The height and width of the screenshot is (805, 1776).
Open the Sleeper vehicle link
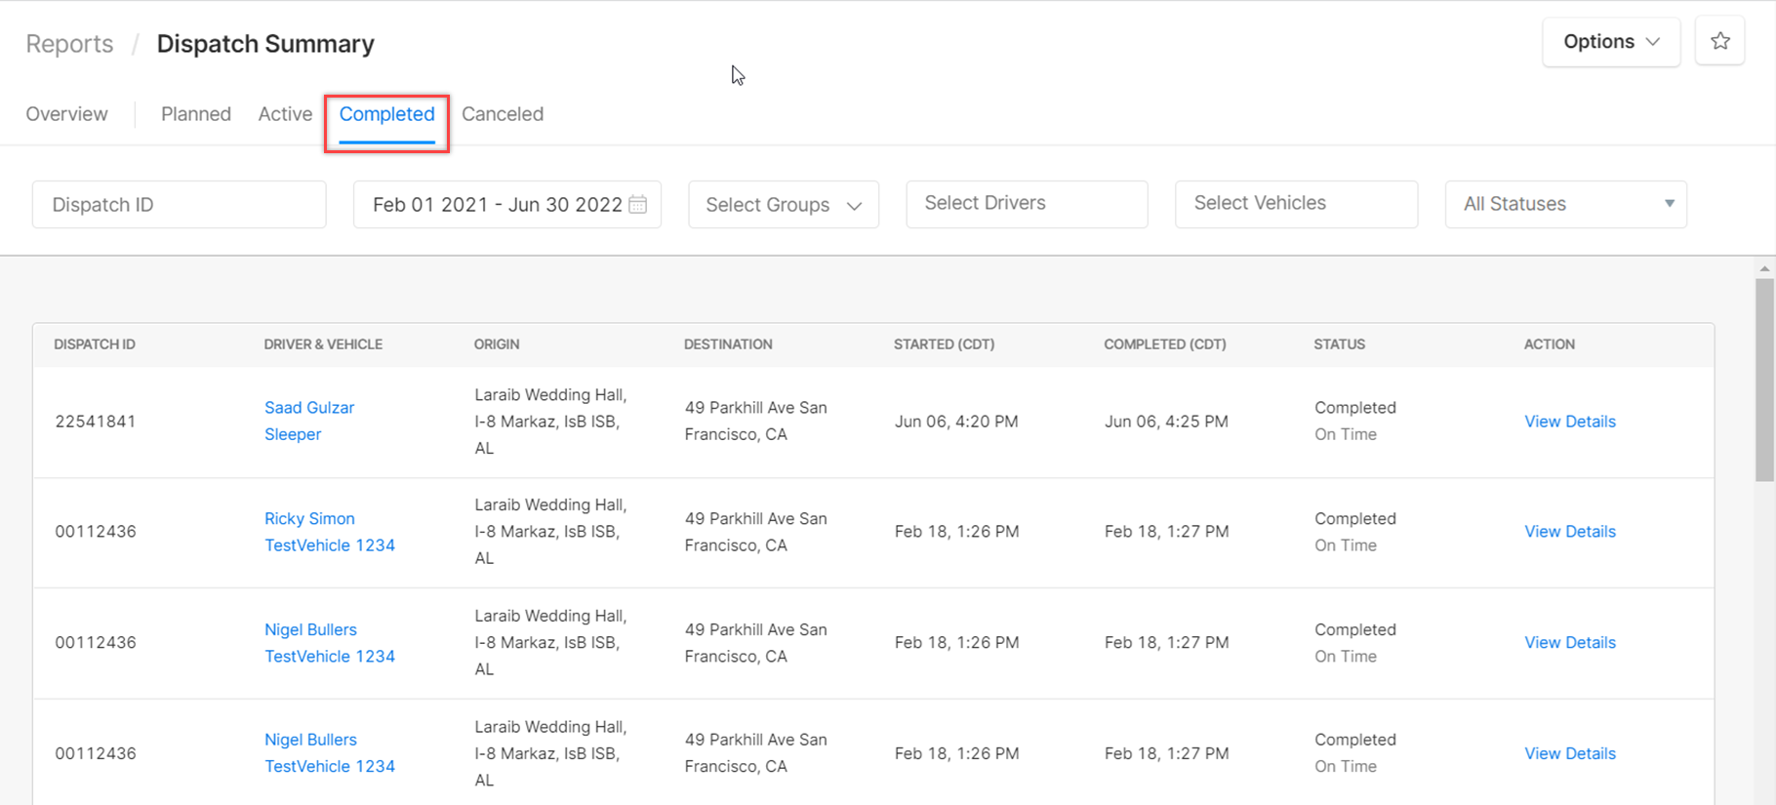[293, 434]
